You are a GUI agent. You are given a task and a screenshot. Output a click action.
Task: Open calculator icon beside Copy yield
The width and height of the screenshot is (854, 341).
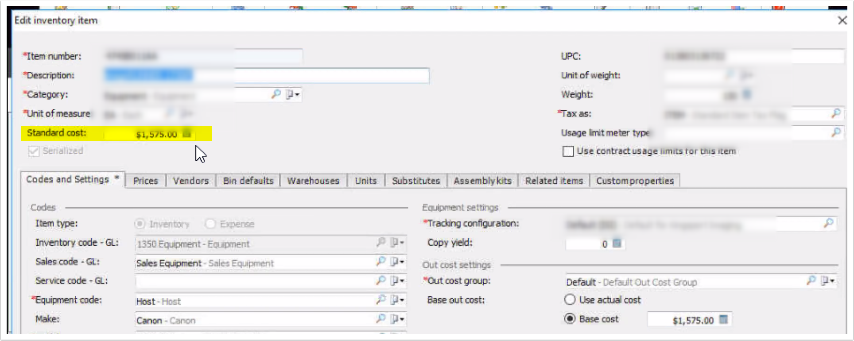(x=617, y=243)
